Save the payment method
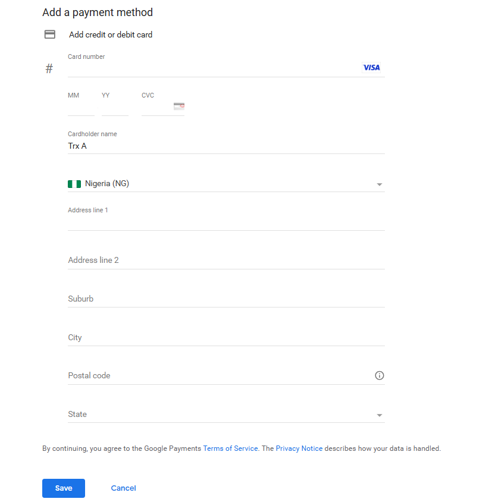Screen dimensions: 492x502 [64, 488]
